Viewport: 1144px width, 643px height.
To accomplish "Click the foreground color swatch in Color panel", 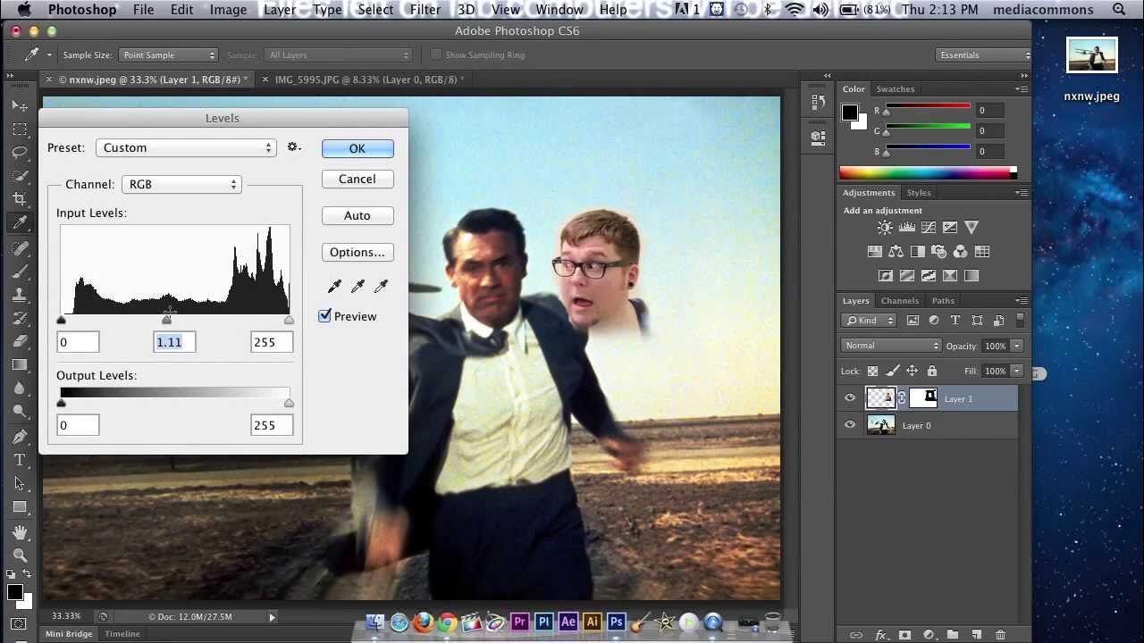I will (x=849, y=113).
